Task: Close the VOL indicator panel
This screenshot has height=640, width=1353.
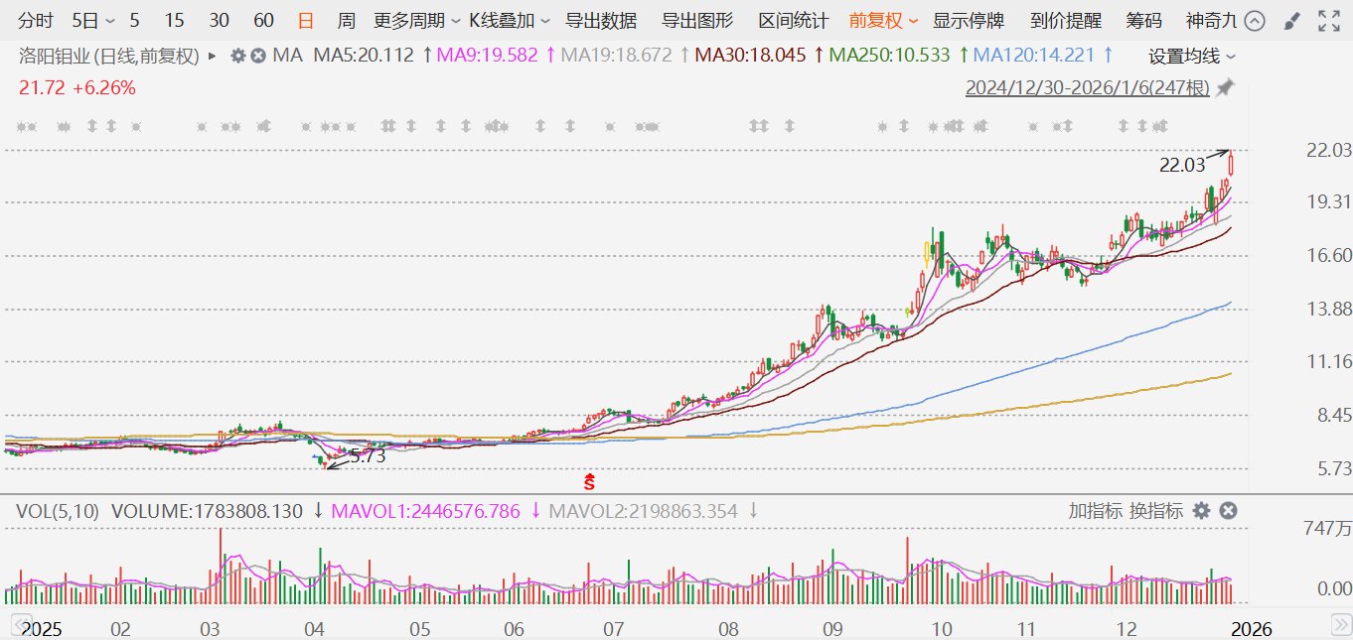Action: click(x=1228, y=511)
